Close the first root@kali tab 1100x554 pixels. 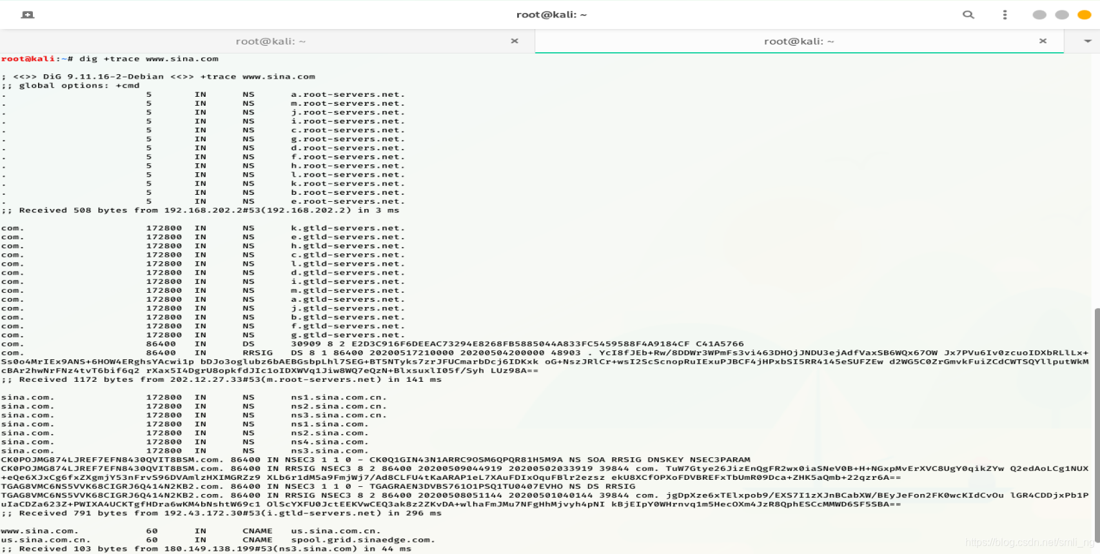[x=515, y=41]
